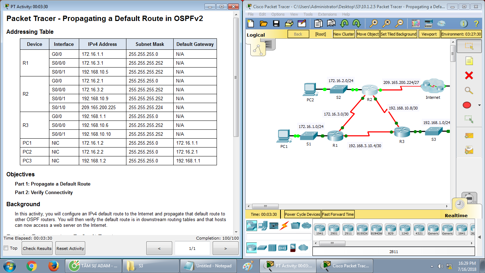Click the Power Cycle Devices button

click(x=302, y=214)
